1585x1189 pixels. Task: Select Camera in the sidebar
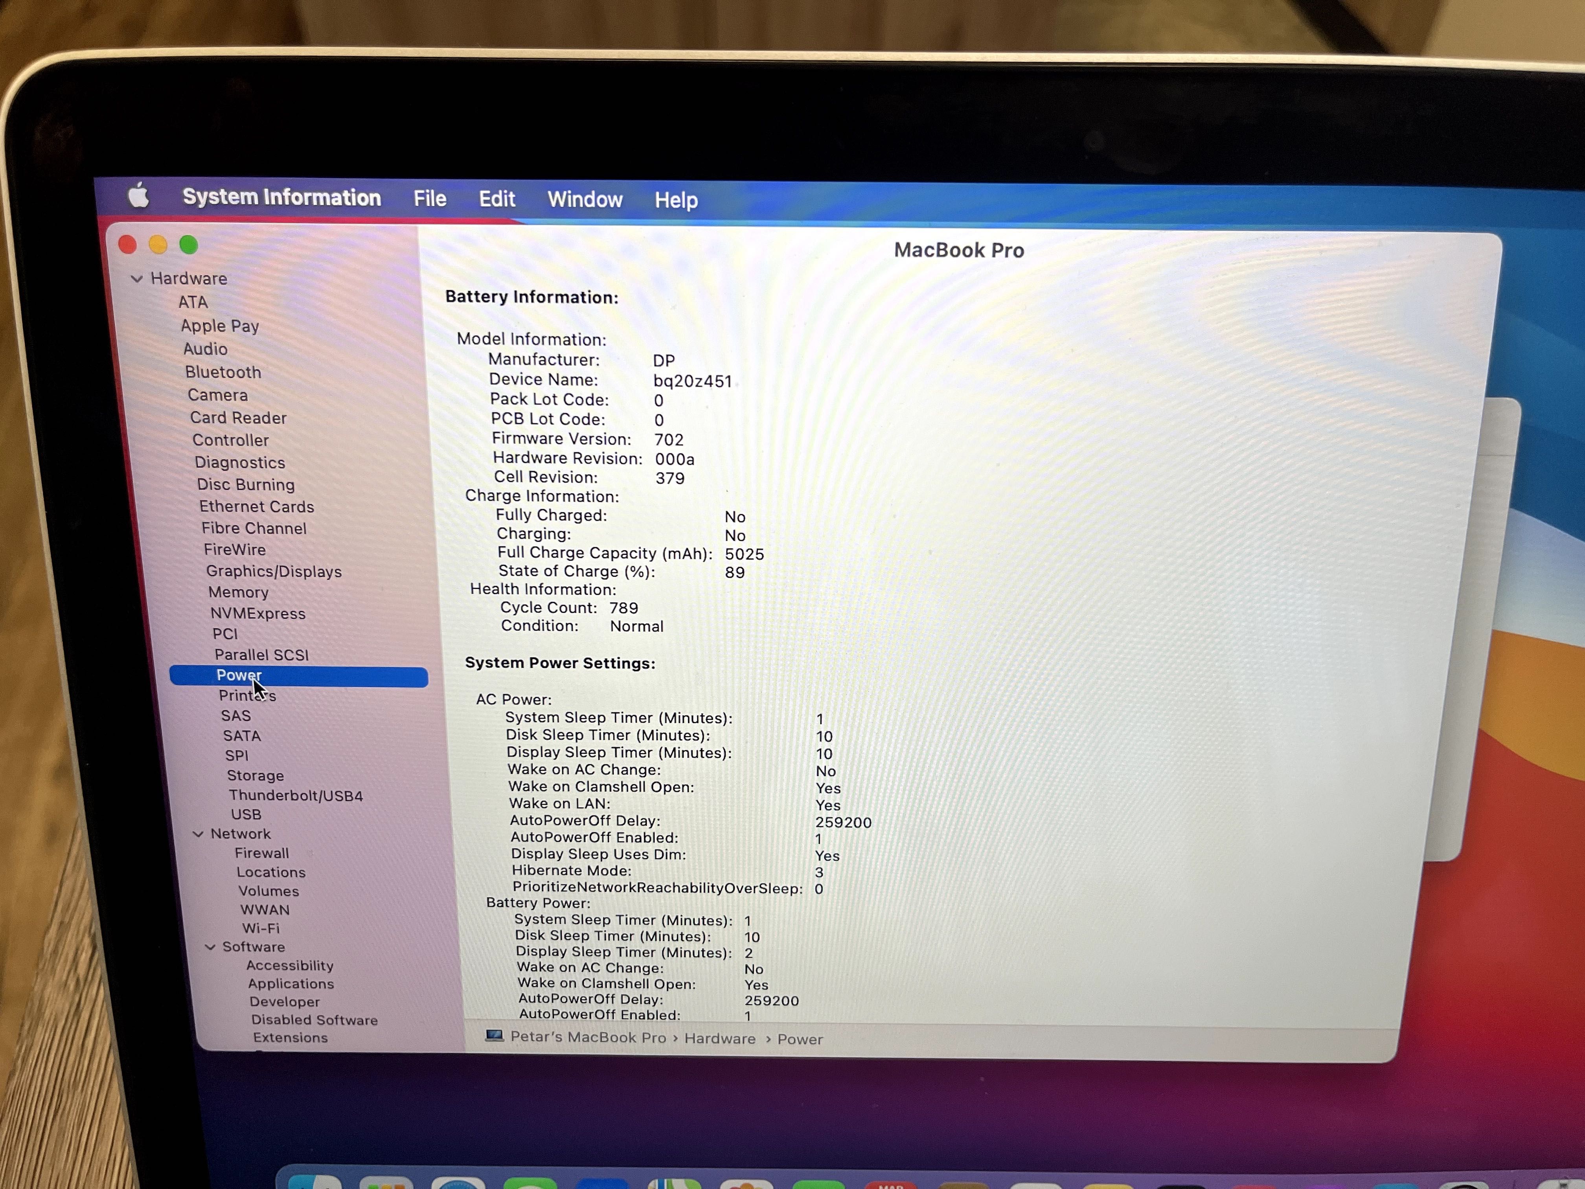click(217, 395)
